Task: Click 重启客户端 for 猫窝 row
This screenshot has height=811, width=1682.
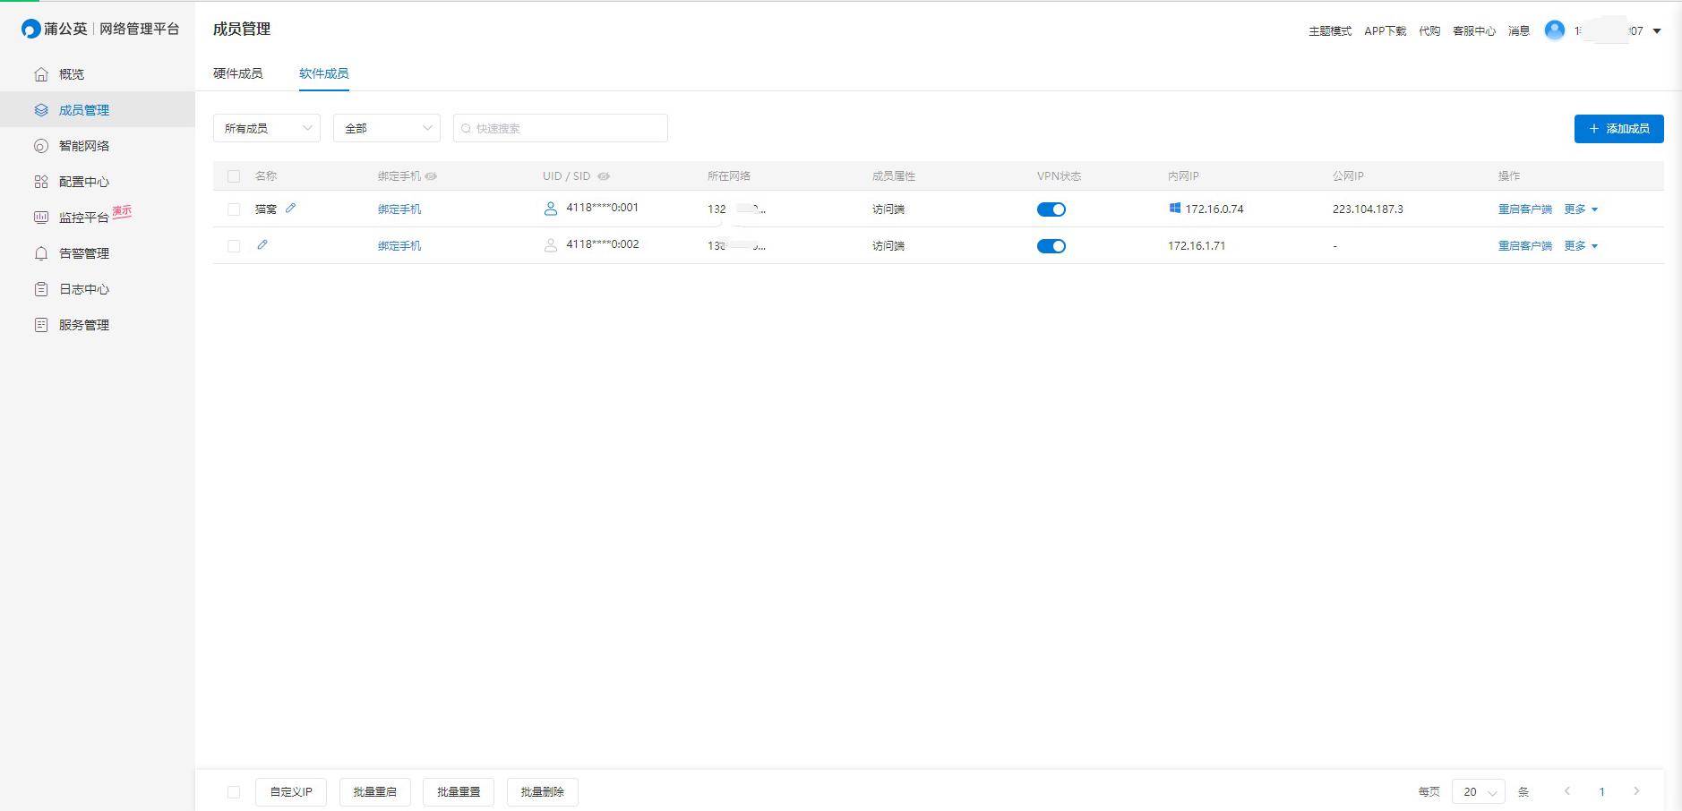Action: tap(1525, 209)
